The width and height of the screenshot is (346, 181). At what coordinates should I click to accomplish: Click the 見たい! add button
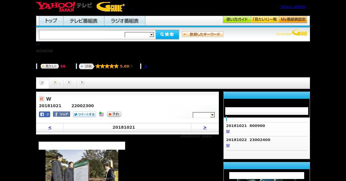49,66
